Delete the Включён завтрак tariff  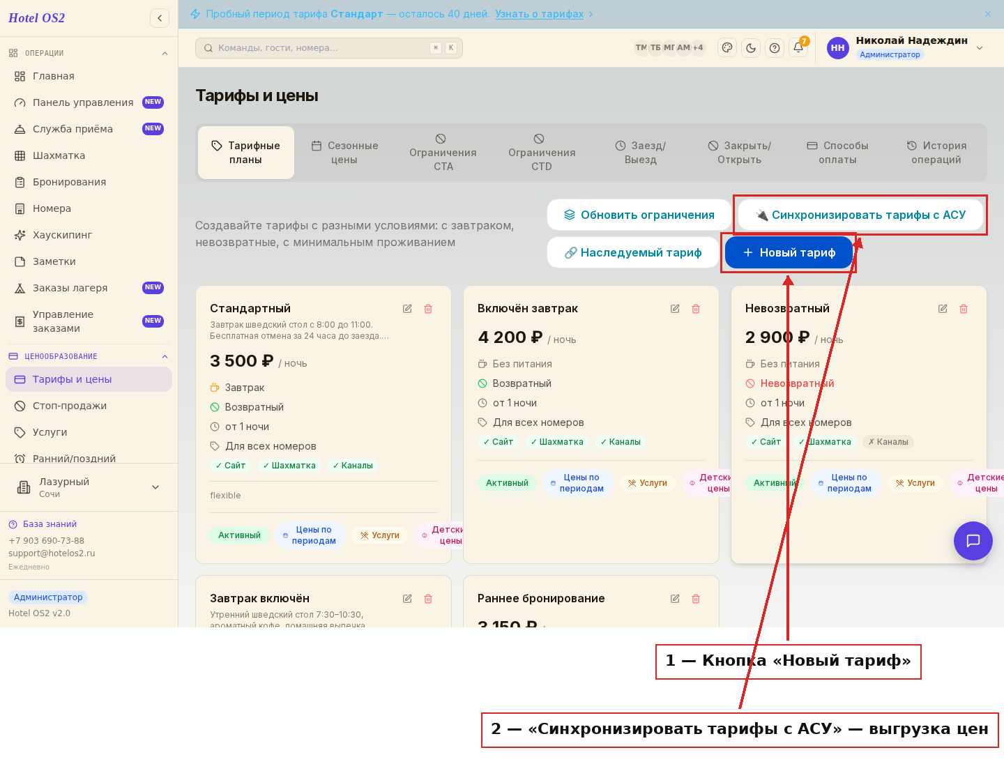click(696, 309)
